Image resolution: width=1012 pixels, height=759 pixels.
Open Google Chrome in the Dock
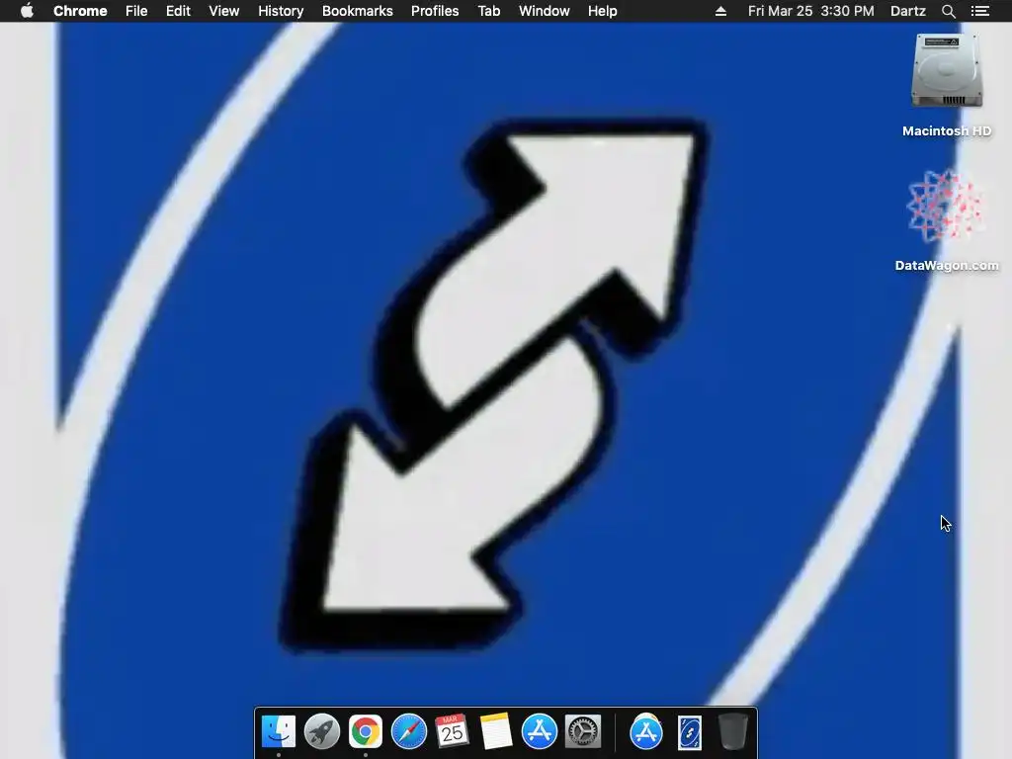coord(366,732)
